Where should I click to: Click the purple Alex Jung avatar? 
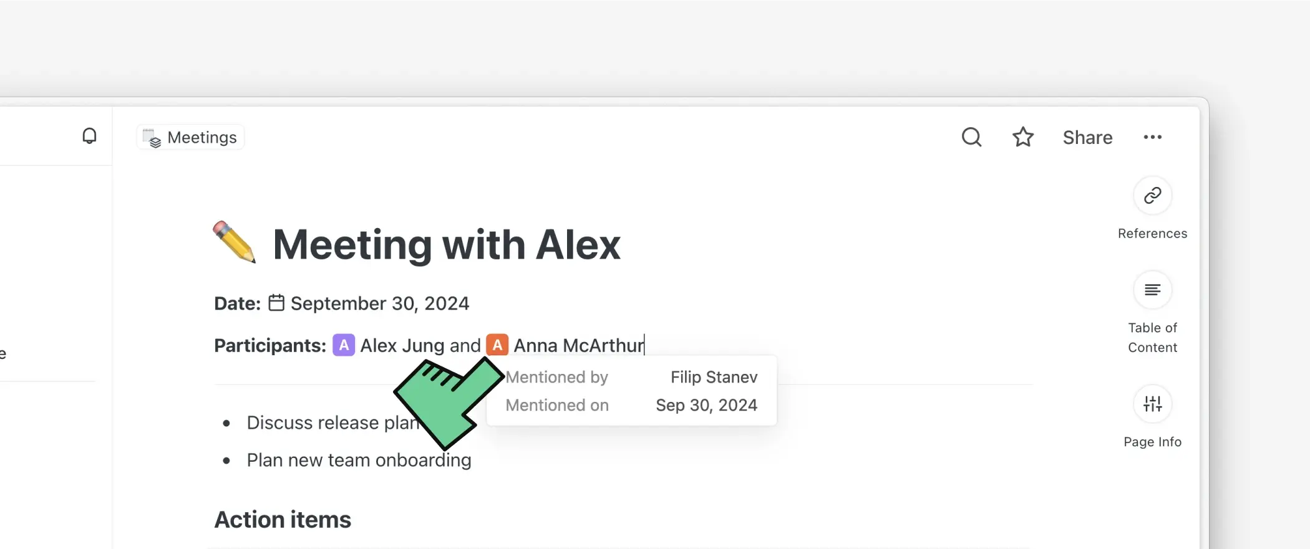point(344,345)
